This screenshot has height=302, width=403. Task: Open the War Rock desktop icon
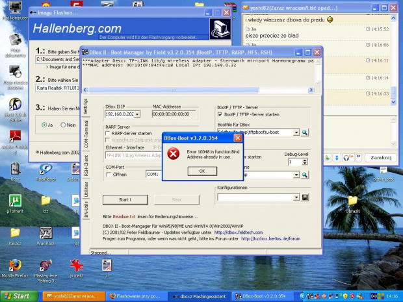(x=45, y=236)
